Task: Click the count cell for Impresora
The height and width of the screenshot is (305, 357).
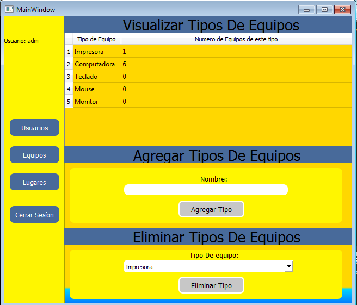Action: pyautogui.click(x=237, y=52)
